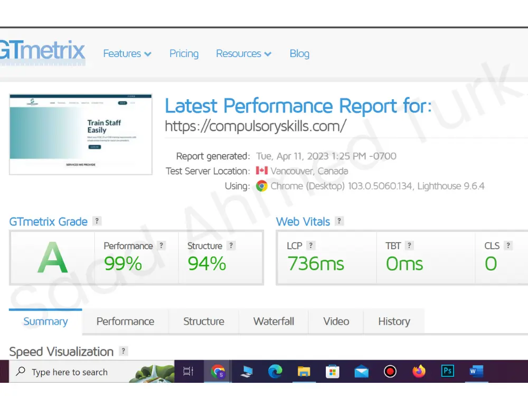Switch to the Structure tab

tap(203, 322)
